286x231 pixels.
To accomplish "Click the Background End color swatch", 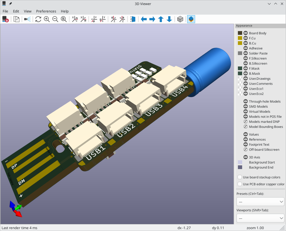I will click(x=240, y=167).
